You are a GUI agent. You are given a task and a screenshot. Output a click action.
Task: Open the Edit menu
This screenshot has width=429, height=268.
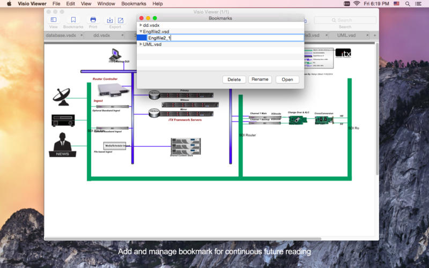pyautogui.click(x=70, y=4)
